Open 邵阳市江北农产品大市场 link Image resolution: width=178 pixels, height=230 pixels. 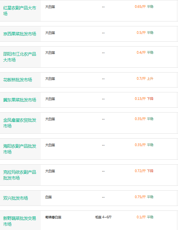[x=20, y=57]
